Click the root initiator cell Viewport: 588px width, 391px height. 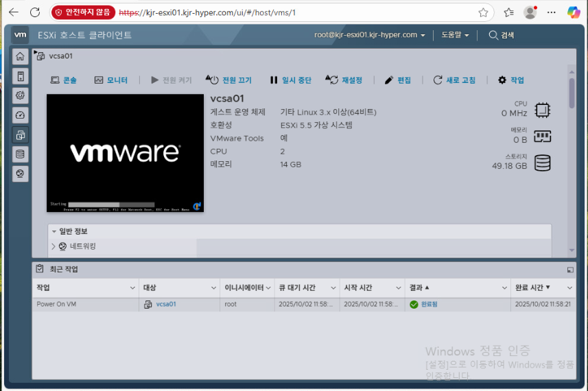coord(231,305)
